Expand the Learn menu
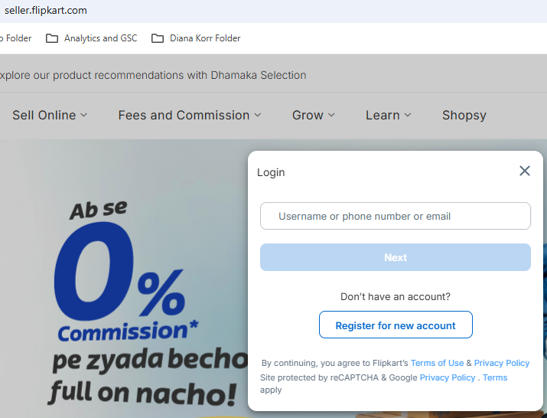The height and width of the screenshot is (418, 547). (x=389, y=116)
